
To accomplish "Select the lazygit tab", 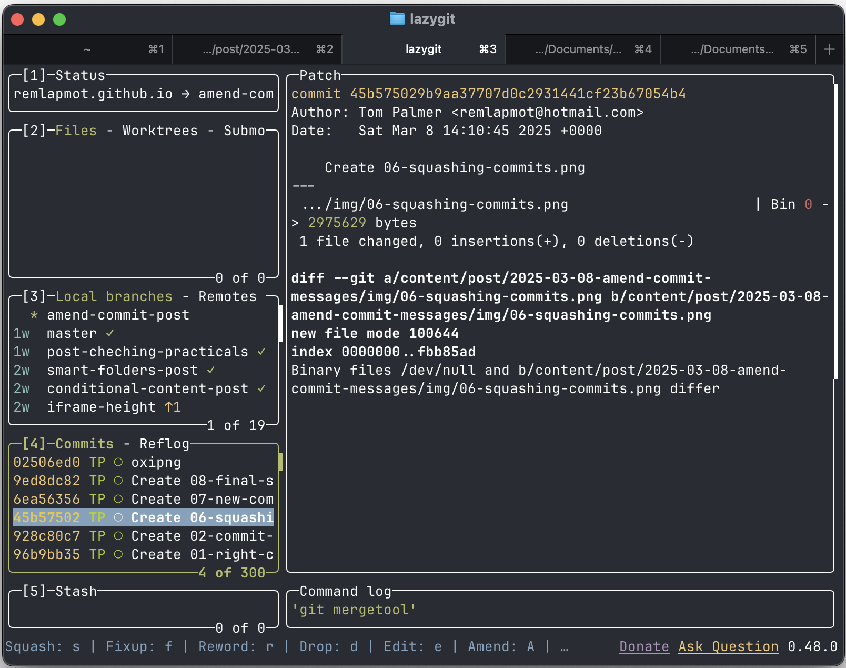I will pyautogui.click(x=424, y=49).
